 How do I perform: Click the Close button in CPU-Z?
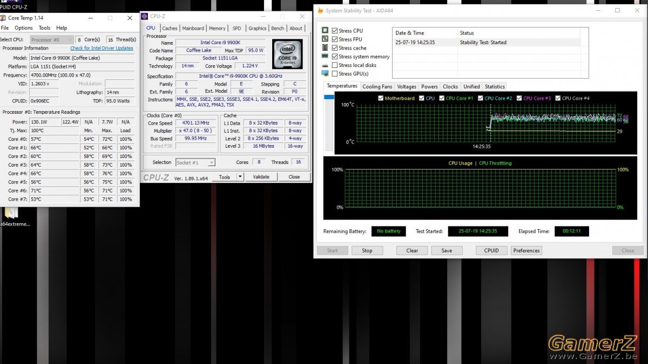point(294,177)
